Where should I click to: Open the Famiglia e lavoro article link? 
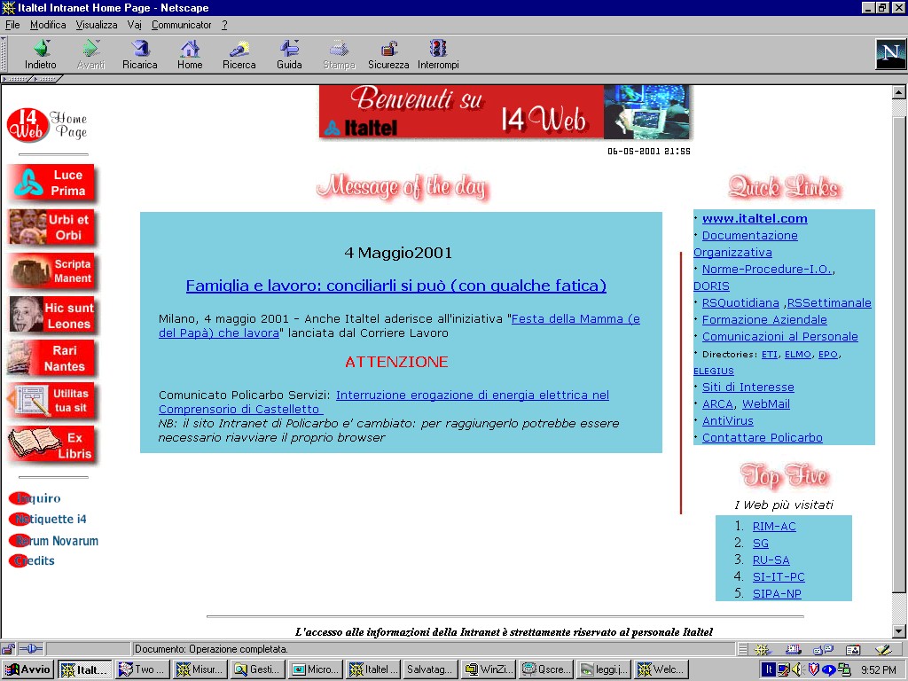click(396, 286)
